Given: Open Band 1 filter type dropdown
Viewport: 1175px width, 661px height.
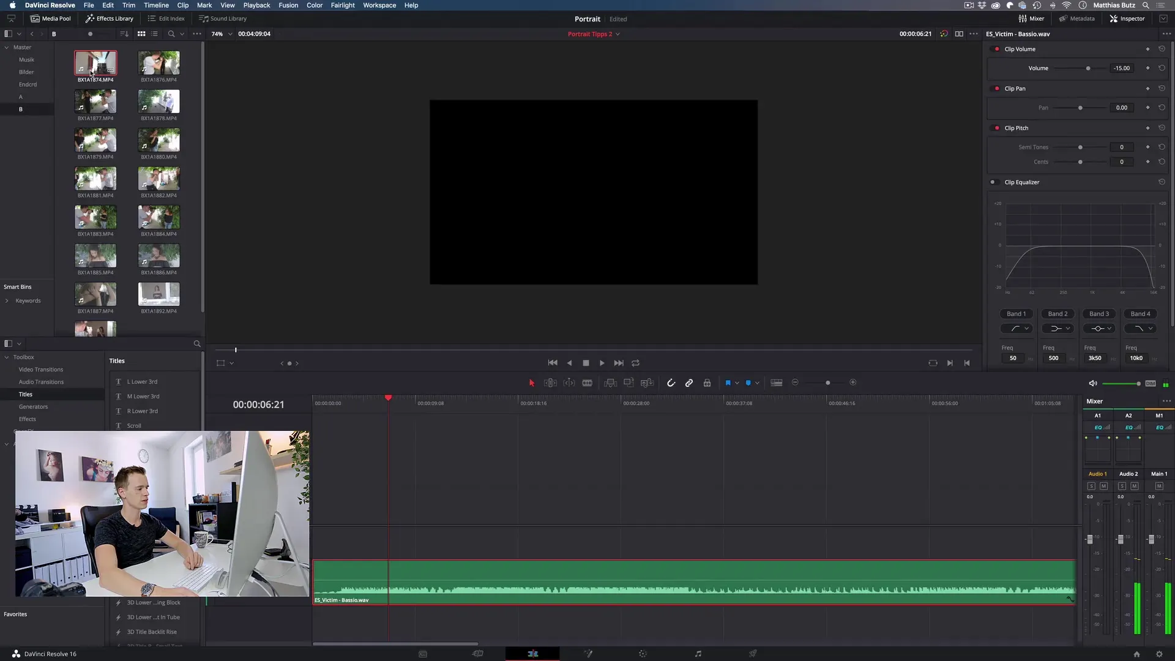Looking at the screenshot, I should pos(1016,329).
